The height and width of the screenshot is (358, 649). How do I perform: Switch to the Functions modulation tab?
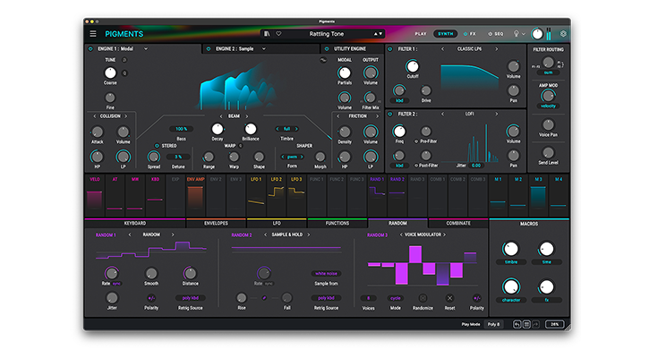point(337,222)
